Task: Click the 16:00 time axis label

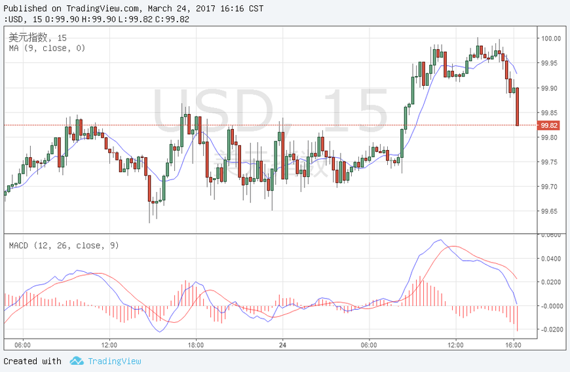Action: click(x=513, y=345)
